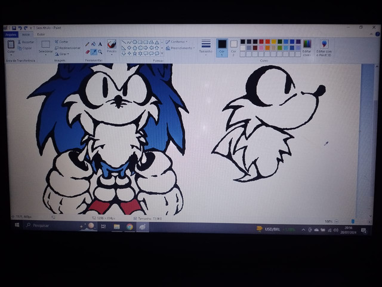The image size is (382, 287).
Task: Open the Selecionar dropdown arrow
Action: 46,53
